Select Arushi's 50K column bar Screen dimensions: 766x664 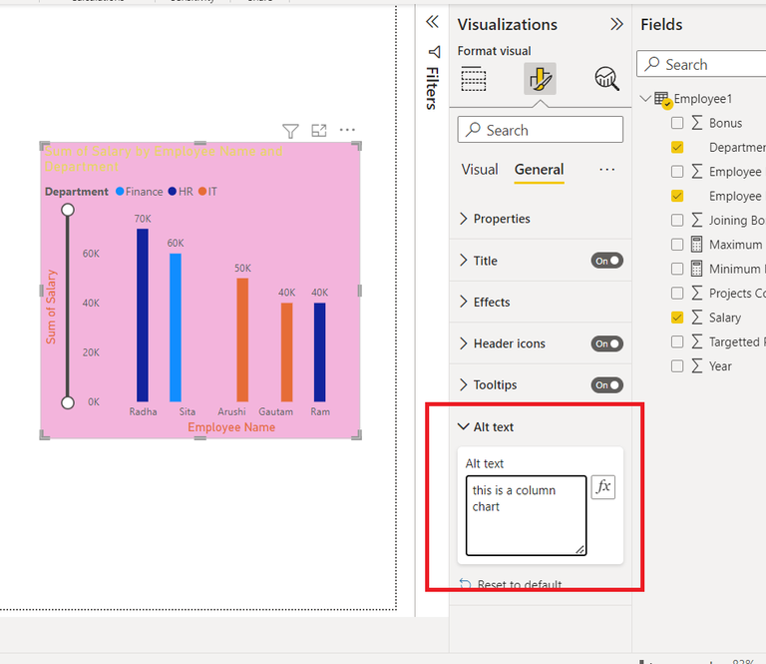[x=242, y=339]
